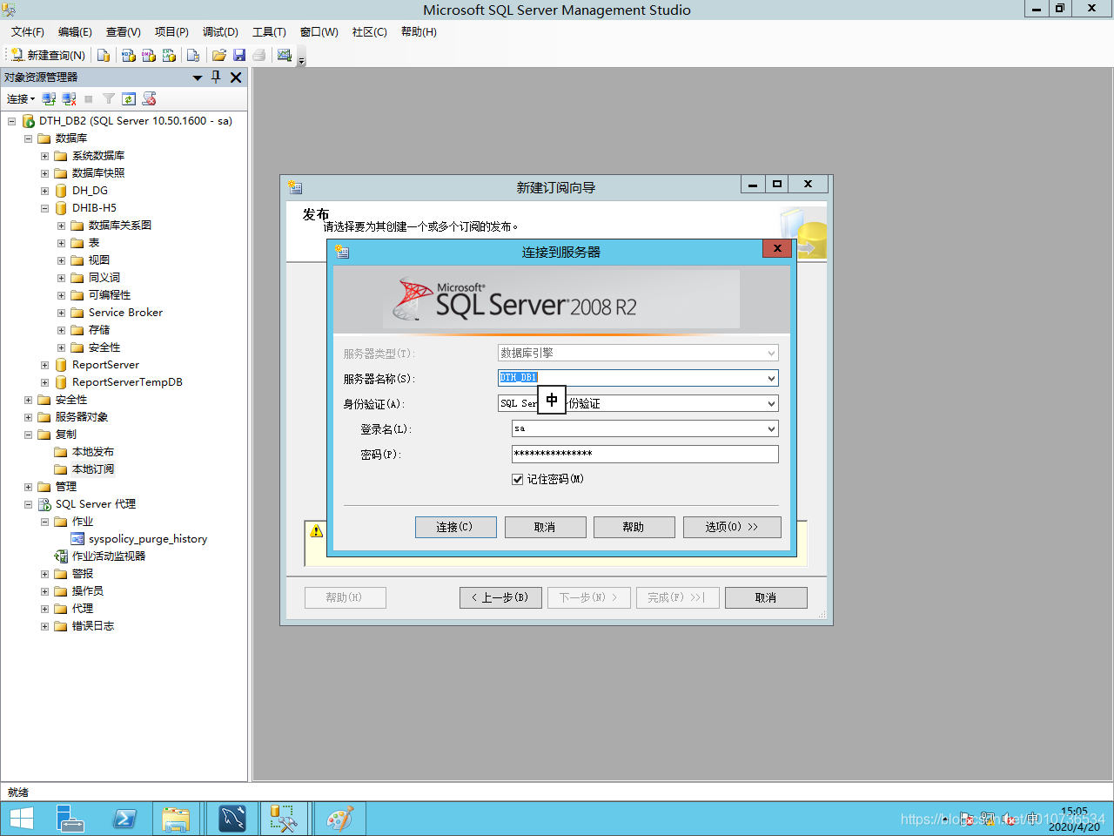Open Server Manager from the taskbar
Image resolution: width=1114 pixels, height=836 pixels.
pyautogui.click(x=70, y=818)
